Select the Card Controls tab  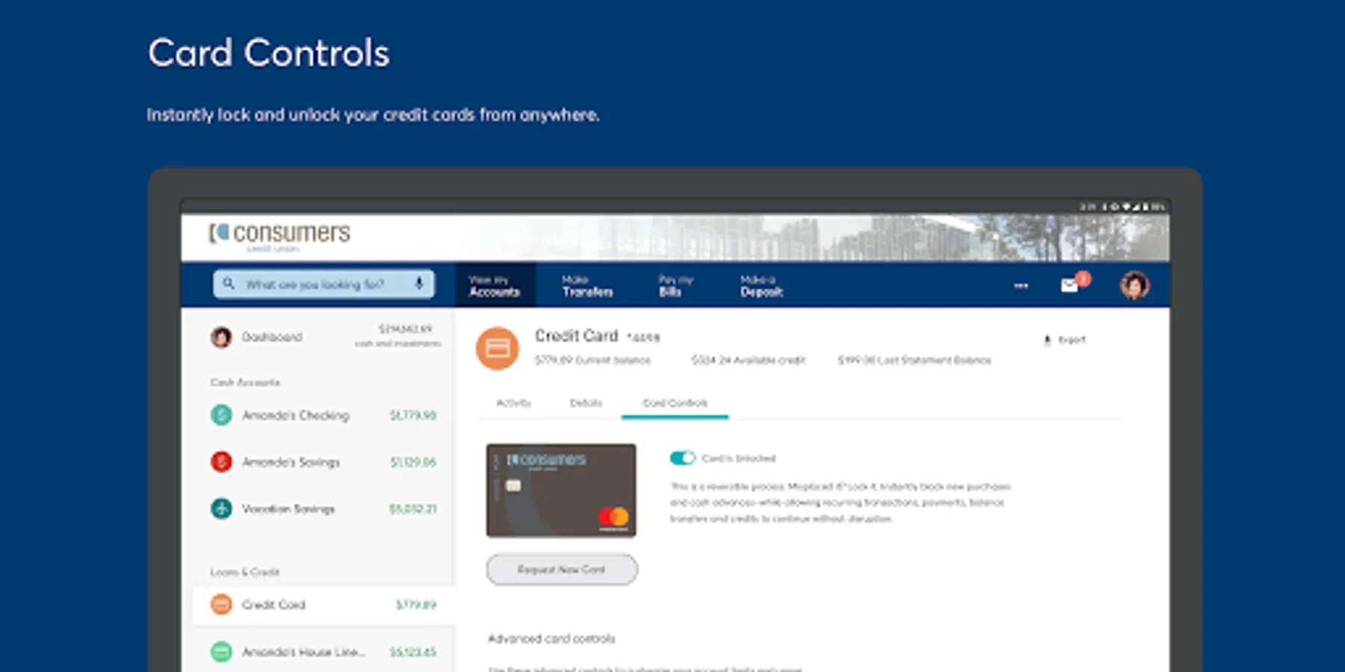pos(675,403)
